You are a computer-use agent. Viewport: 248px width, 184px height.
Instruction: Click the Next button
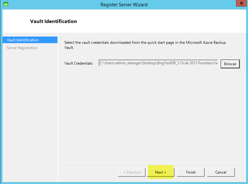tap(160, 172)
